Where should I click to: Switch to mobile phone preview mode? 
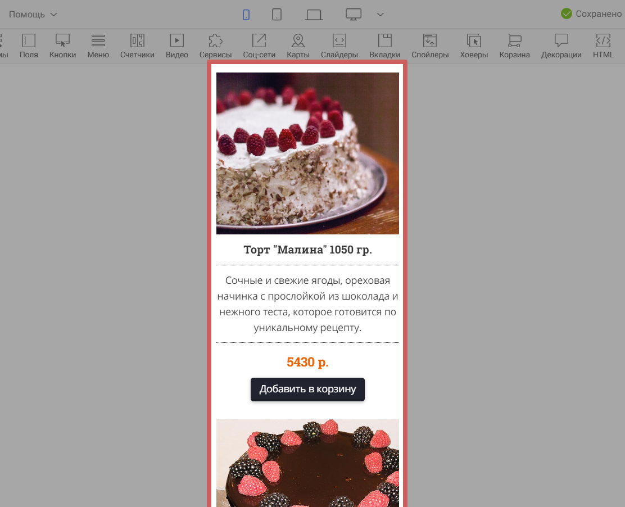coord(246,15)
